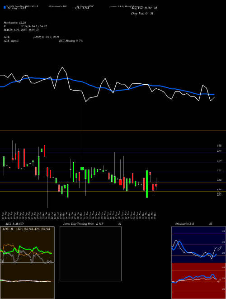Click the MACD lower sub-chart
This screenshot has height=299, width=226.
[27, 281]
